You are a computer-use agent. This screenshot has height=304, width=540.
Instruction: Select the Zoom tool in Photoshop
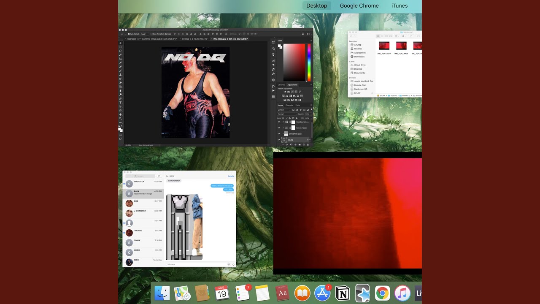click(120, 118)
